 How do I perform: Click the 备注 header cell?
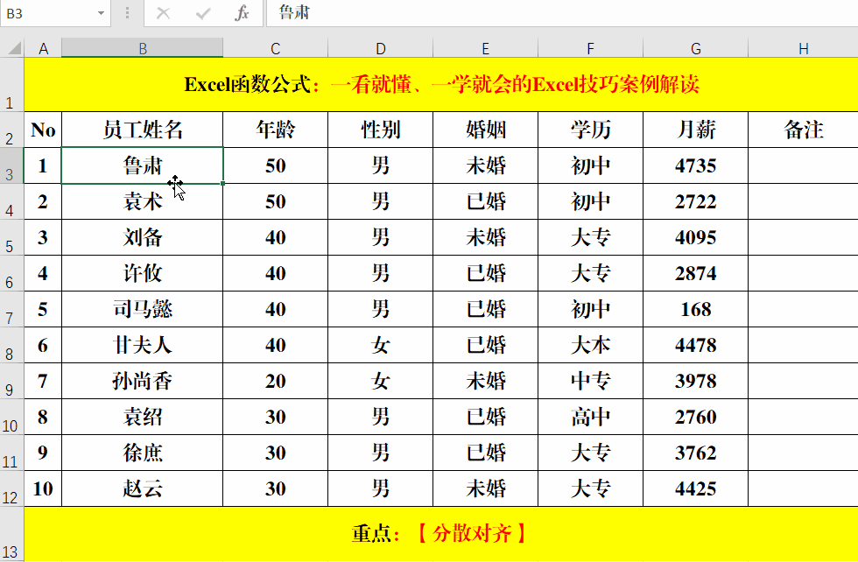(803, 130)
